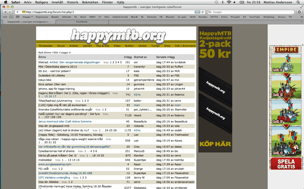Screen dimensions: 304x189
Task: Open Spotlight search magnifier
Action: [298, 2]
